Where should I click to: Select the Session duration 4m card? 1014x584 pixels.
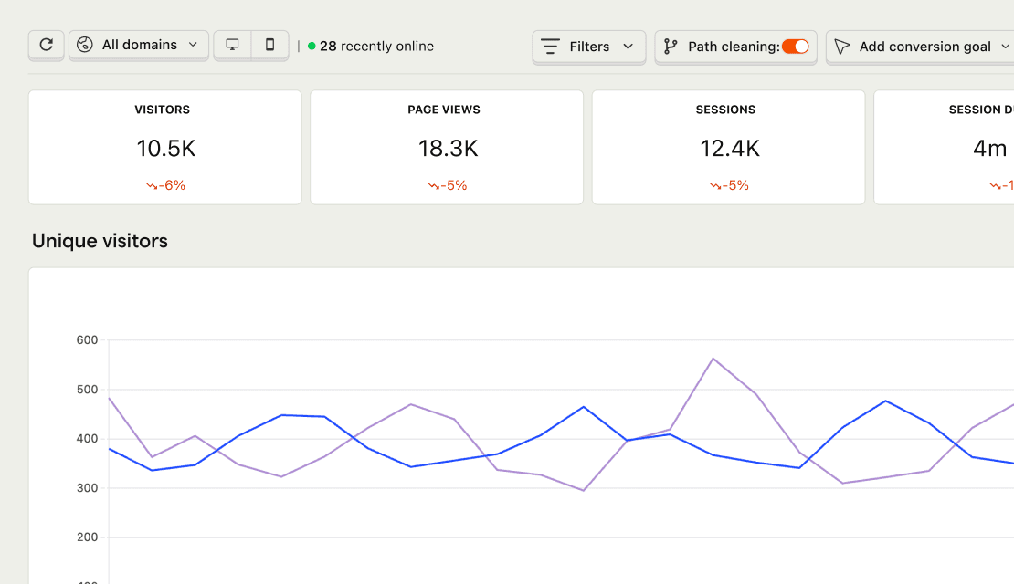point(945,147)
